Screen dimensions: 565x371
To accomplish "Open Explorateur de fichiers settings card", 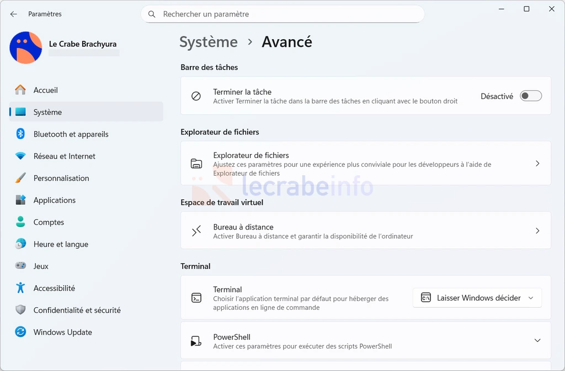I will coord(366,163).
